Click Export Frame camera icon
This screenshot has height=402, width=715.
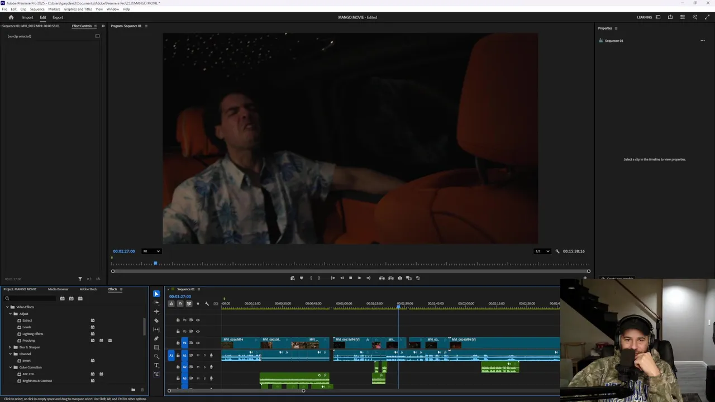point(399,278)
